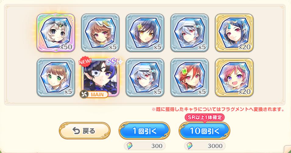Image resolution: width=291 pixels, height=153 pixels.
Task: Select the gold-framed blue-haired horned character x20
Action: [234, 33]
